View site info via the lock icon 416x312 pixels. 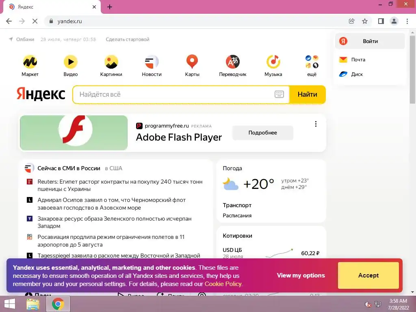pyautogui.click(x=51, y=21)
